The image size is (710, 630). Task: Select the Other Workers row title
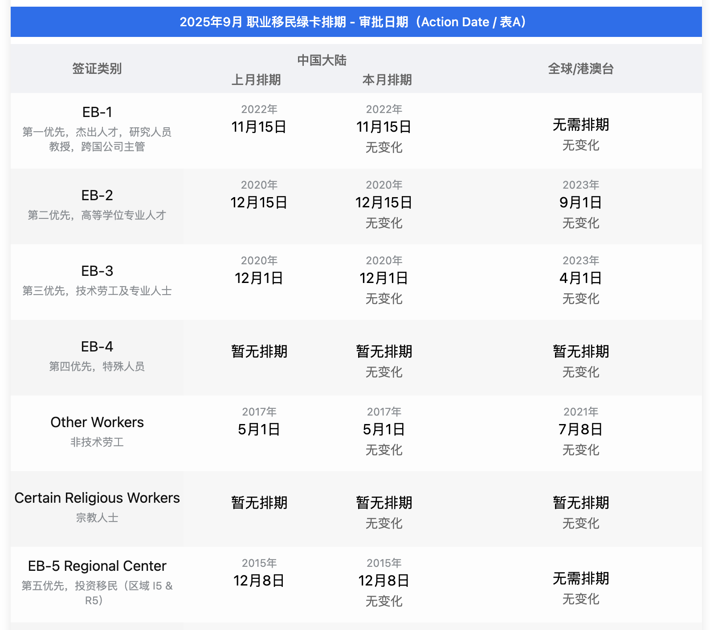[97, 422]
